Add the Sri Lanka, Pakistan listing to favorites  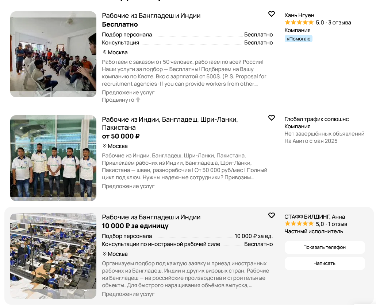click(271, 118)
